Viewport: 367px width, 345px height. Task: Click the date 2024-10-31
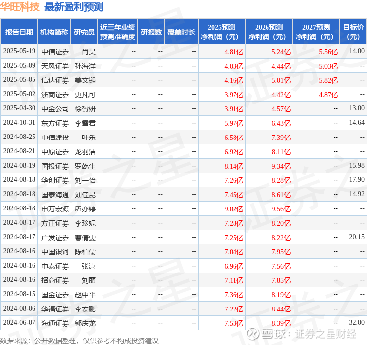tap(19, 123)
